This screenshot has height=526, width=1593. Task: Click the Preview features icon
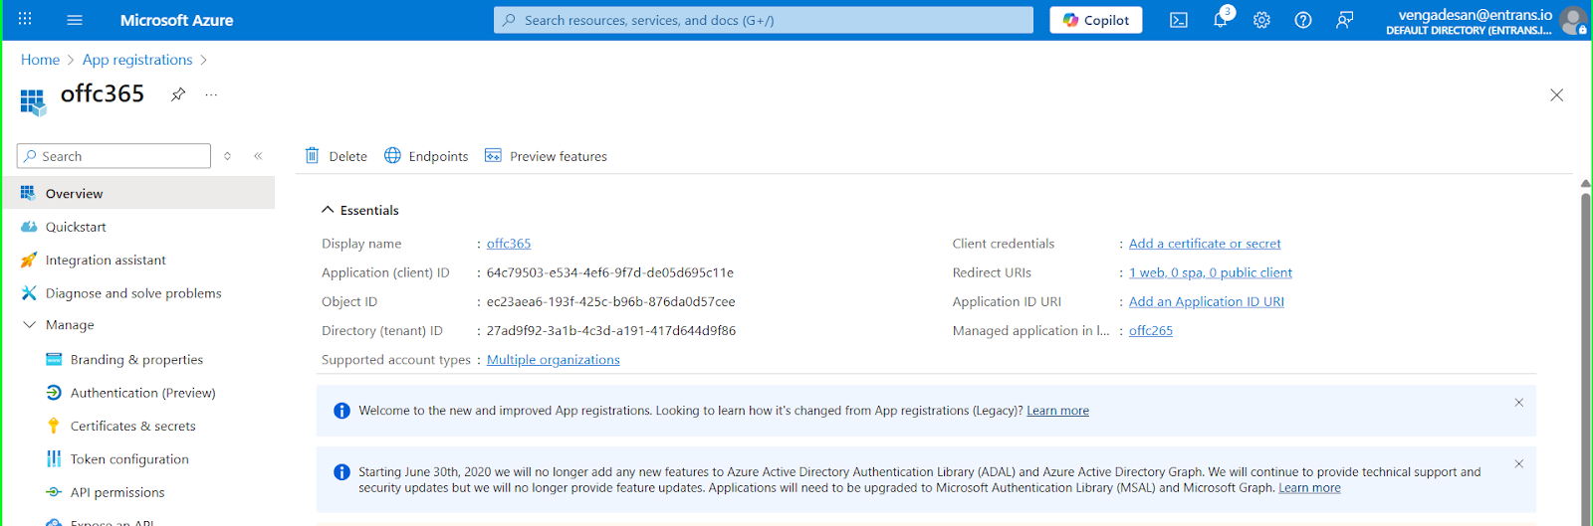[493, 155]
